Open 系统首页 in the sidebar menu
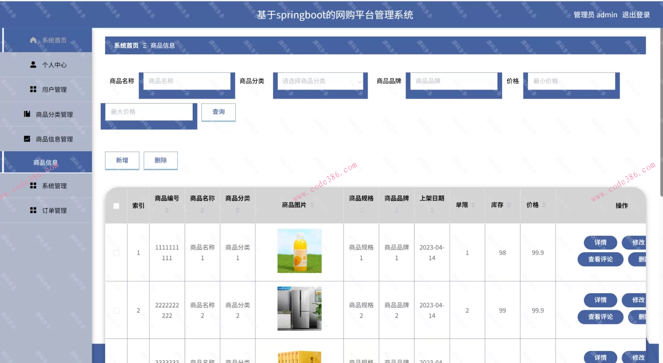Viewport: 663px width, 363px height. click(46, 40)
